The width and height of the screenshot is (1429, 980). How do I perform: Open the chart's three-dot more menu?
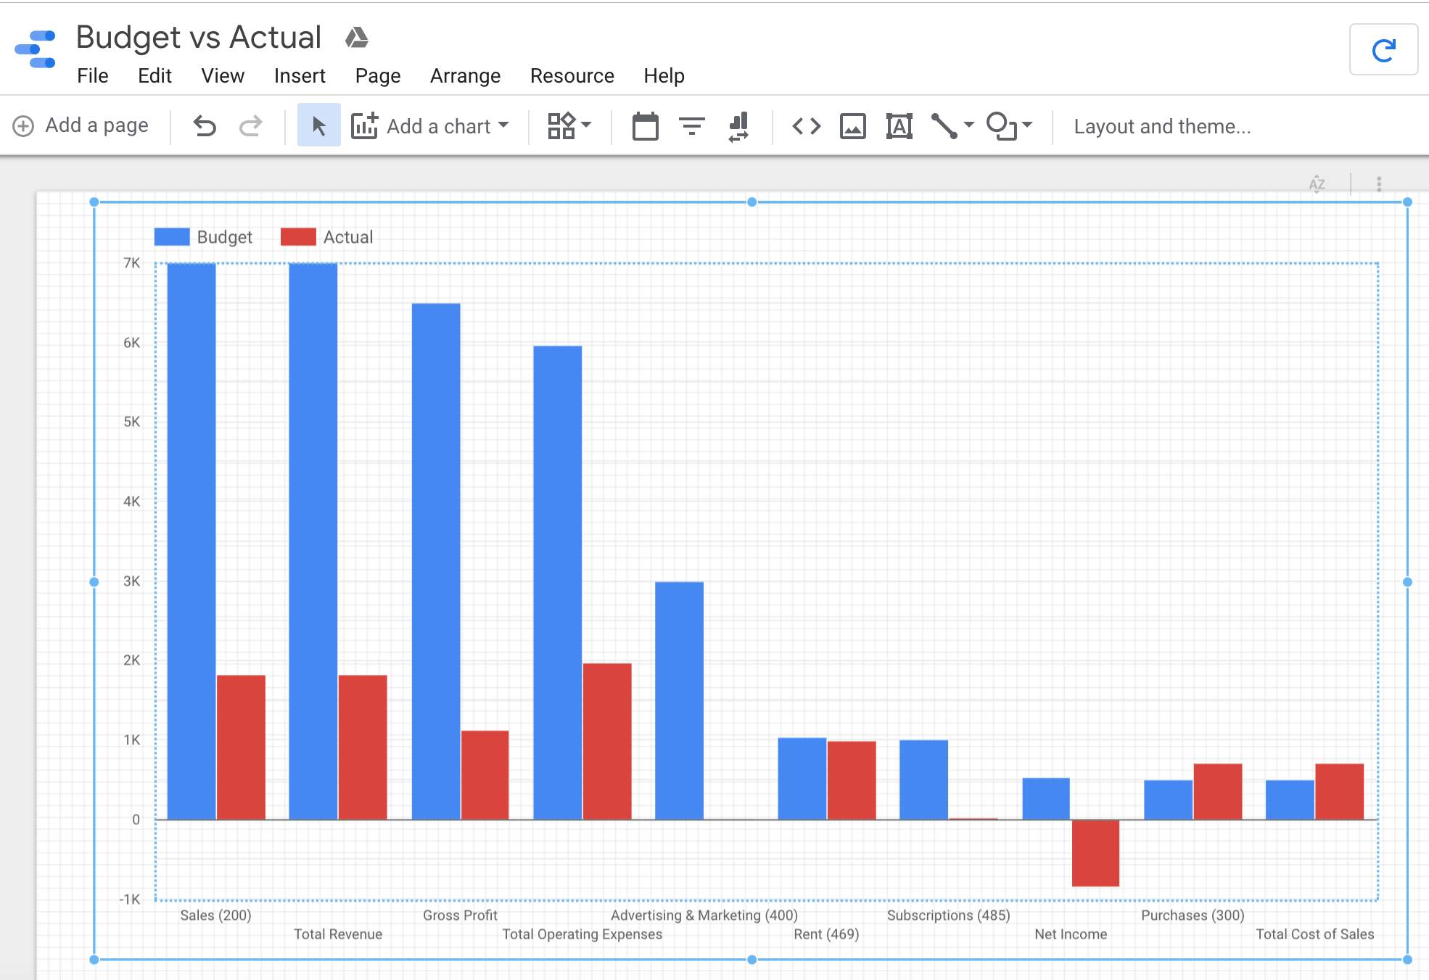point(1379,184)
